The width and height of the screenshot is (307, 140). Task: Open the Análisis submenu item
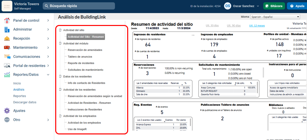click(x=19, y=90)
